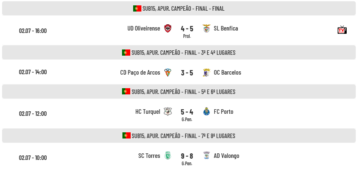Select the 5º e 6º Lugares competition header
Viewport: 357px width, 169px height.
179,92
